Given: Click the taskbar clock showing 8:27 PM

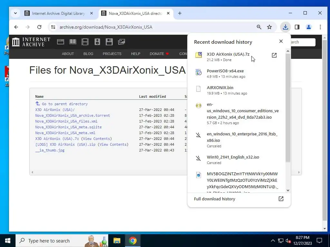Looking at the screenshot, I should click(x=302, y=241).
